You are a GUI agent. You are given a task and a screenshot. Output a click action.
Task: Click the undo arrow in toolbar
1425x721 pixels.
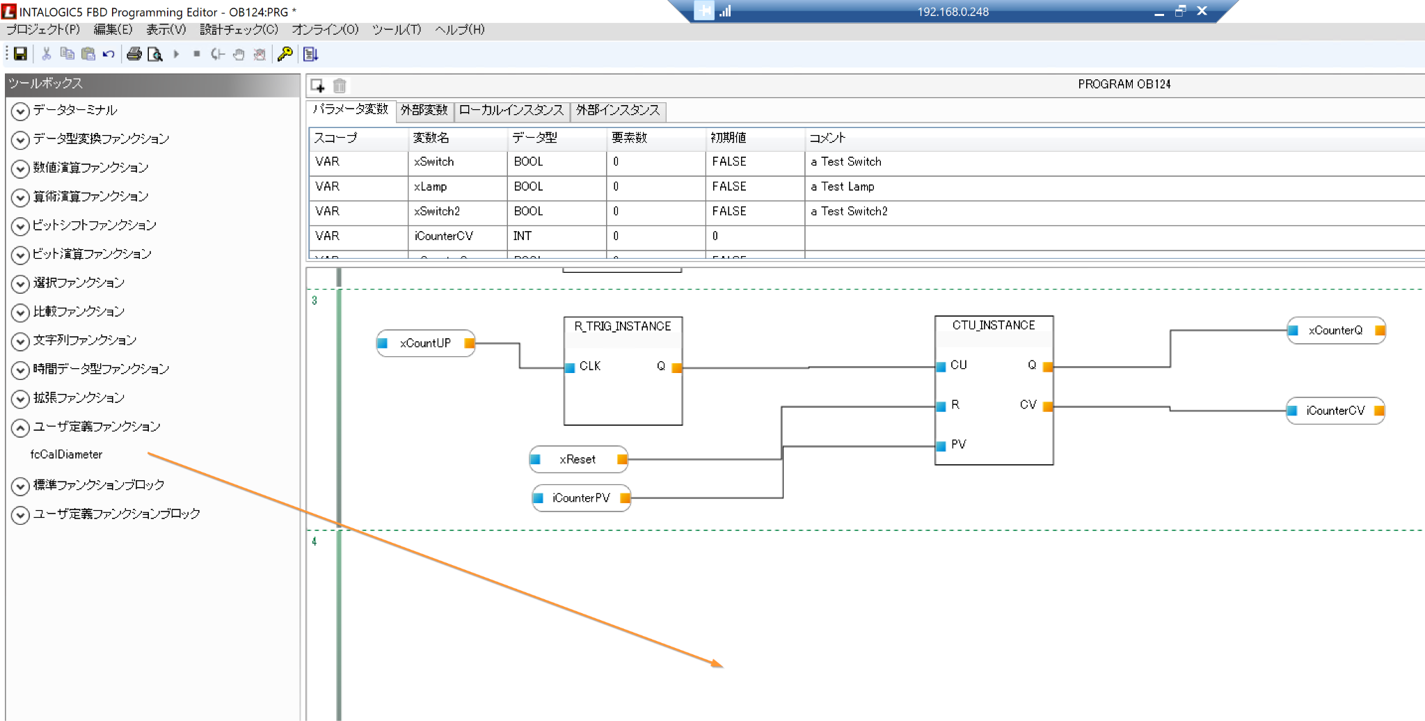pyautogui.click(x=109, y=54)
